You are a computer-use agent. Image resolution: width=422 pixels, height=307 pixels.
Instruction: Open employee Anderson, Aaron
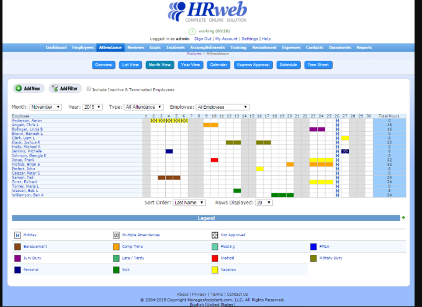click(27, 121)
